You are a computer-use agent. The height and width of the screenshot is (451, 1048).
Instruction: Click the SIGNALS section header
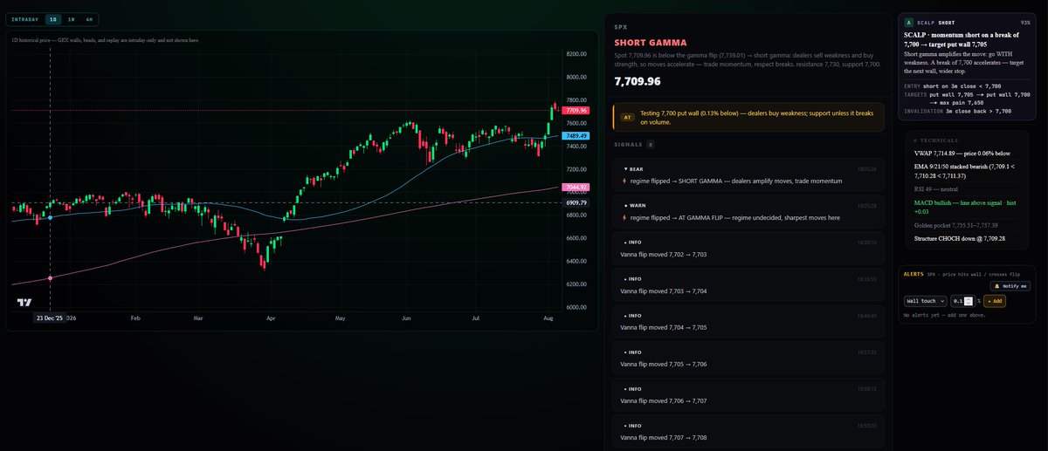(628, 144)
